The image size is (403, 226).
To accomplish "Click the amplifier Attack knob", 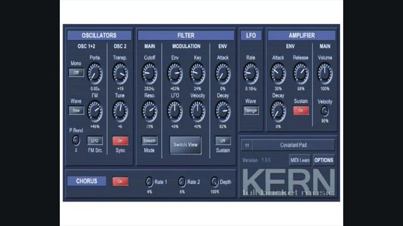I will click(x=278, y=73).
